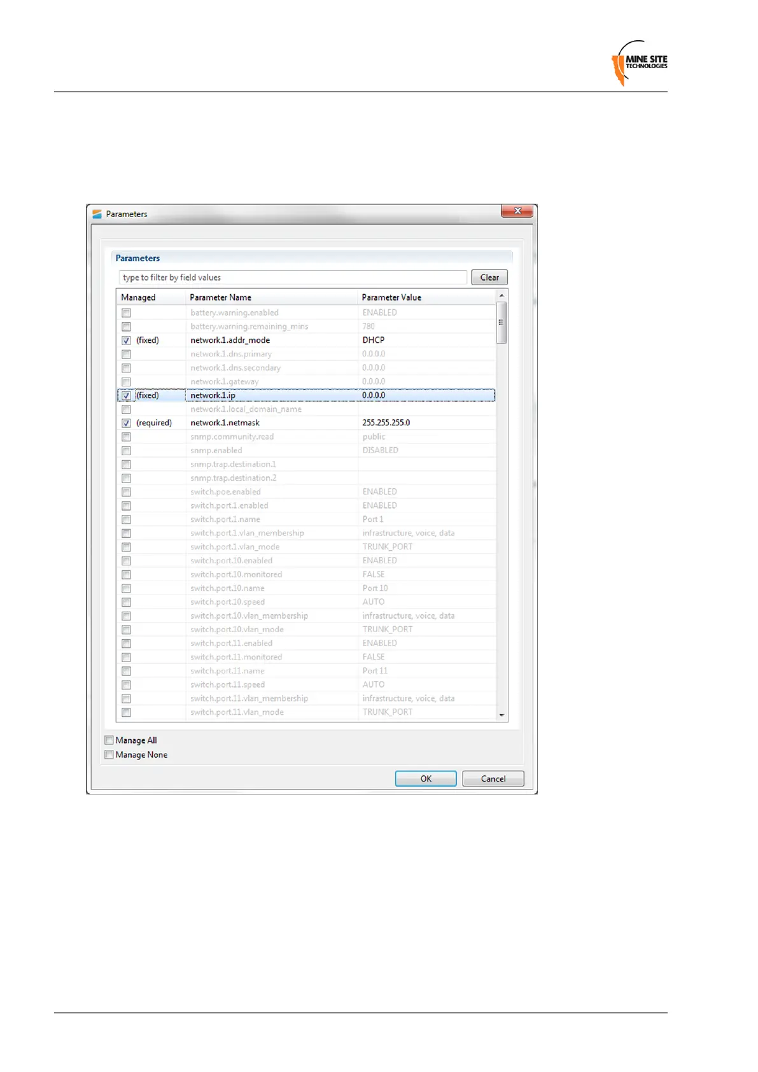Clear the filter text with Clear button
Image resolution: width=758 pixels, height=1072 pixels.
(x=489, y=278)
